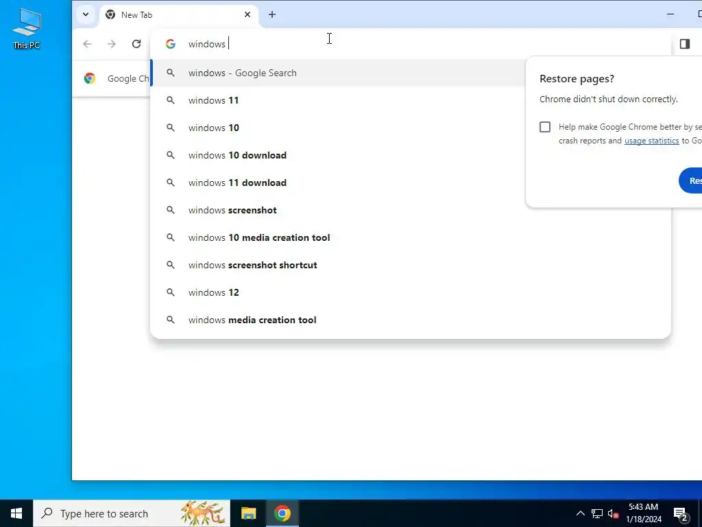
Task: Select 'windows screenshot' suggestion
Action: click(x=410, y=210)
